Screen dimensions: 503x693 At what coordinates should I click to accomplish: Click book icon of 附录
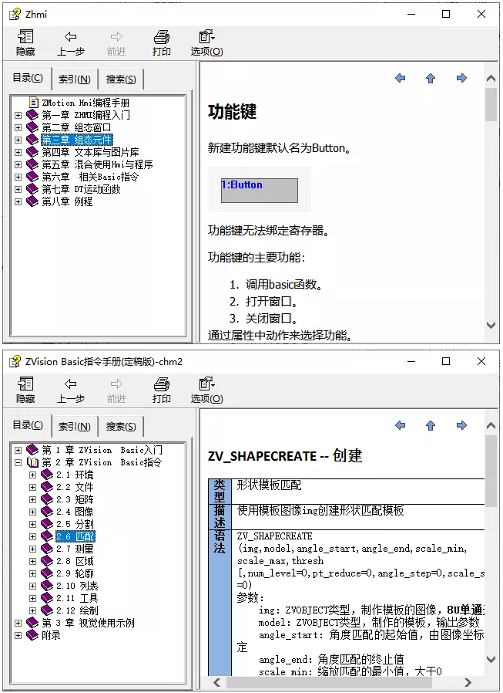coord(32,635)
